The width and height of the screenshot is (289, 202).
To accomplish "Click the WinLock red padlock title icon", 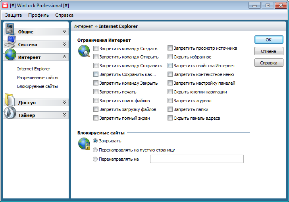I will tap(5, 5).
